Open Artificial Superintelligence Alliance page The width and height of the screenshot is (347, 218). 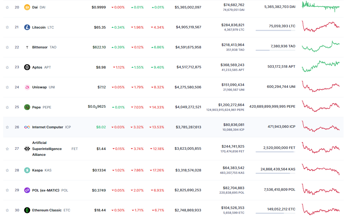(47, 149)
